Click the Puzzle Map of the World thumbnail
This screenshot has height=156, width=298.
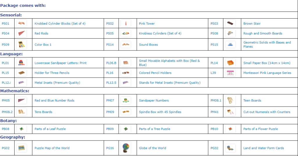pos(22,148)
